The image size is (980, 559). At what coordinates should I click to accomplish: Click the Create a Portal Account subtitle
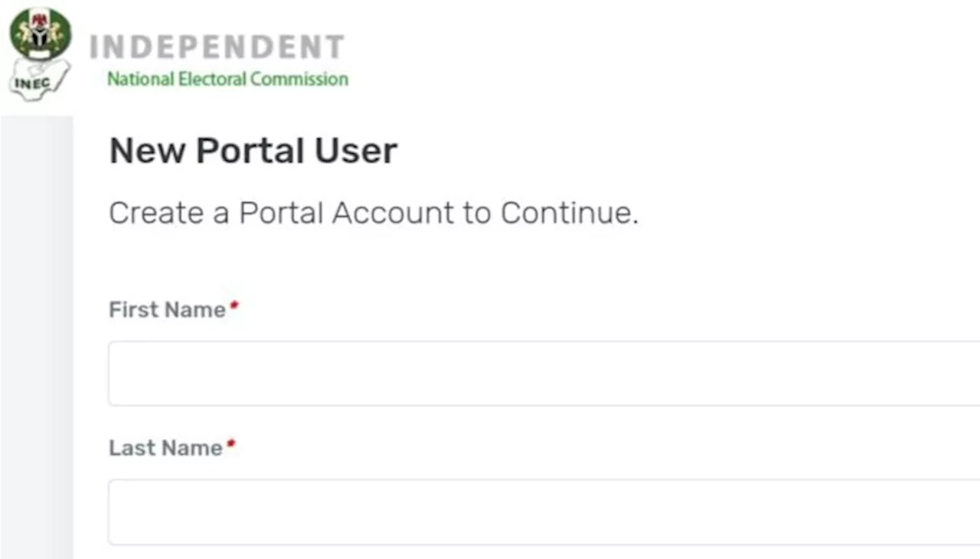tap(374, 213)
